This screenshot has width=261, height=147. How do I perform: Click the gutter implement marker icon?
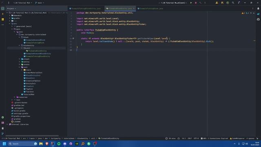click(73, 38)
